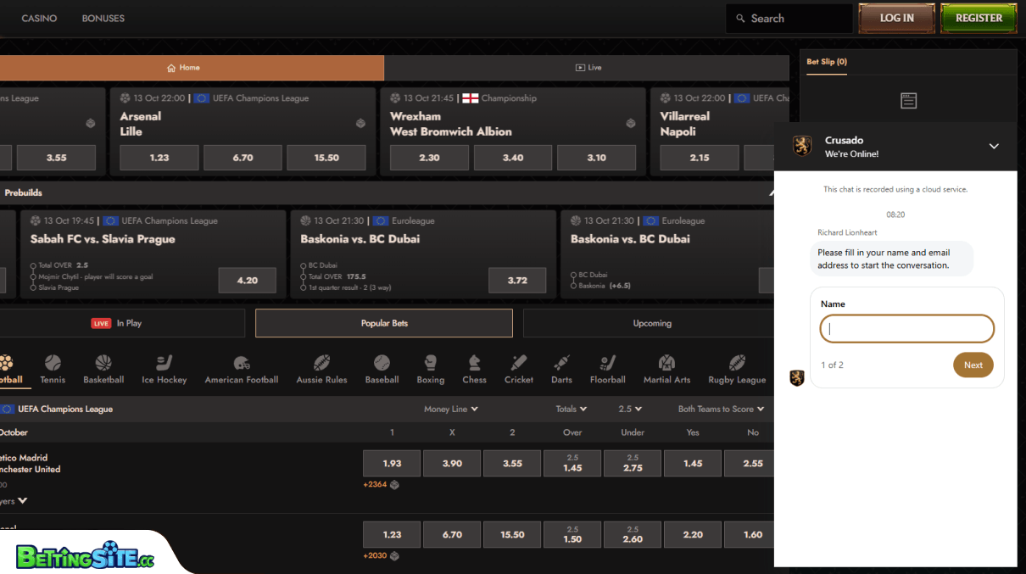Pick the Over 2.5 odds 1.45

(572, 464)
